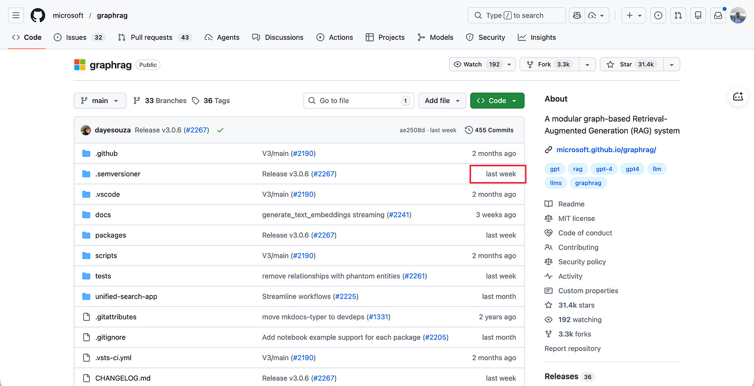Open floating Copilot assistant button at right edge
This screenshot has height=386, width=754.
click(x=738, y=97)
